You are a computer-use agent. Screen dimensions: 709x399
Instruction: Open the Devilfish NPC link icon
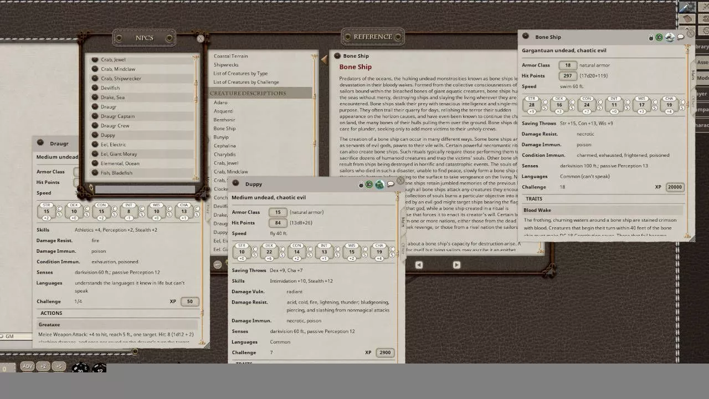tap(95, 88)
